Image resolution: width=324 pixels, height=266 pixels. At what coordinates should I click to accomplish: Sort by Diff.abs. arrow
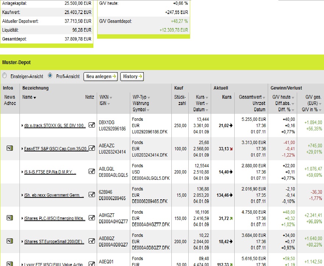pyautogui.click(x=293, y=104)
